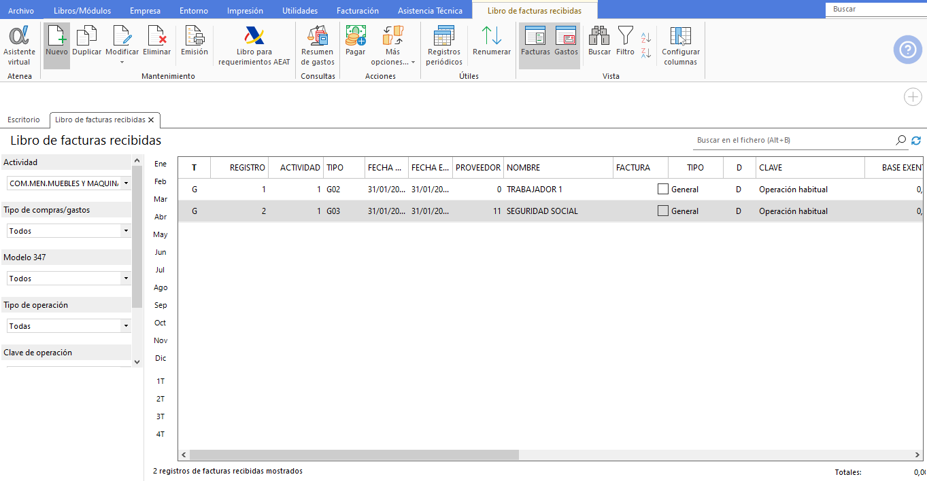Open Tipo de compras/gastos dropdown
This screenshot has width=927, height=481.
pyautogui.click(x=69, y=231)
